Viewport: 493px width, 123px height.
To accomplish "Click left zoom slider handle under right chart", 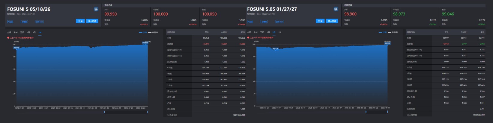I will (366, 112).
